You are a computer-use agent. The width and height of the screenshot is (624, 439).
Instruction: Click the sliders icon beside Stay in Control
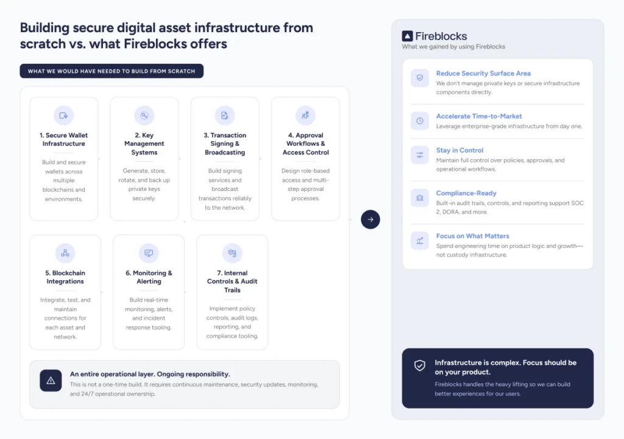(420, 155)
